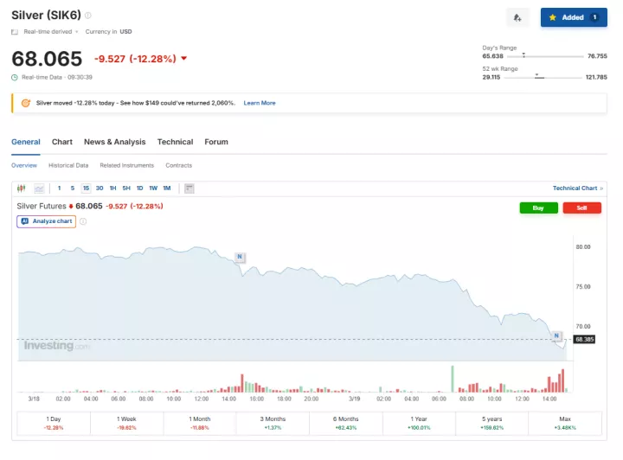Toggle the Added watchlist star button
This screenshot has width=623, height=460.
[573, 17]
